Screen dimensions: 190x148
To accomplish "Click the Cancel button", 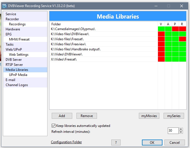I will click(175, 142).
